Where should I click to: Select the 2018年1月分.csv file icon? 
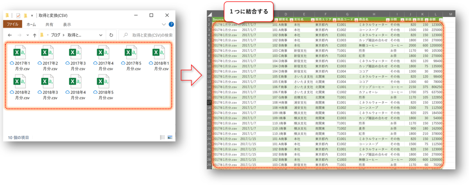coord(158,53)
